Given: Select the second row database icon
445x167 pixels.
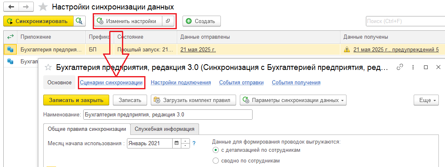Looking at the screenshot, I should coord(10,61).
